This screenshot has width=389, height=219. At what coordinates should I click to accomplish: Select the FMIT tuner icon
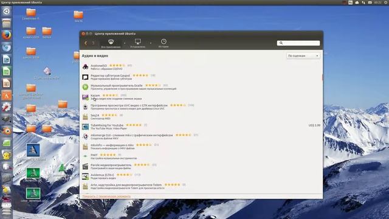(85, 156)
